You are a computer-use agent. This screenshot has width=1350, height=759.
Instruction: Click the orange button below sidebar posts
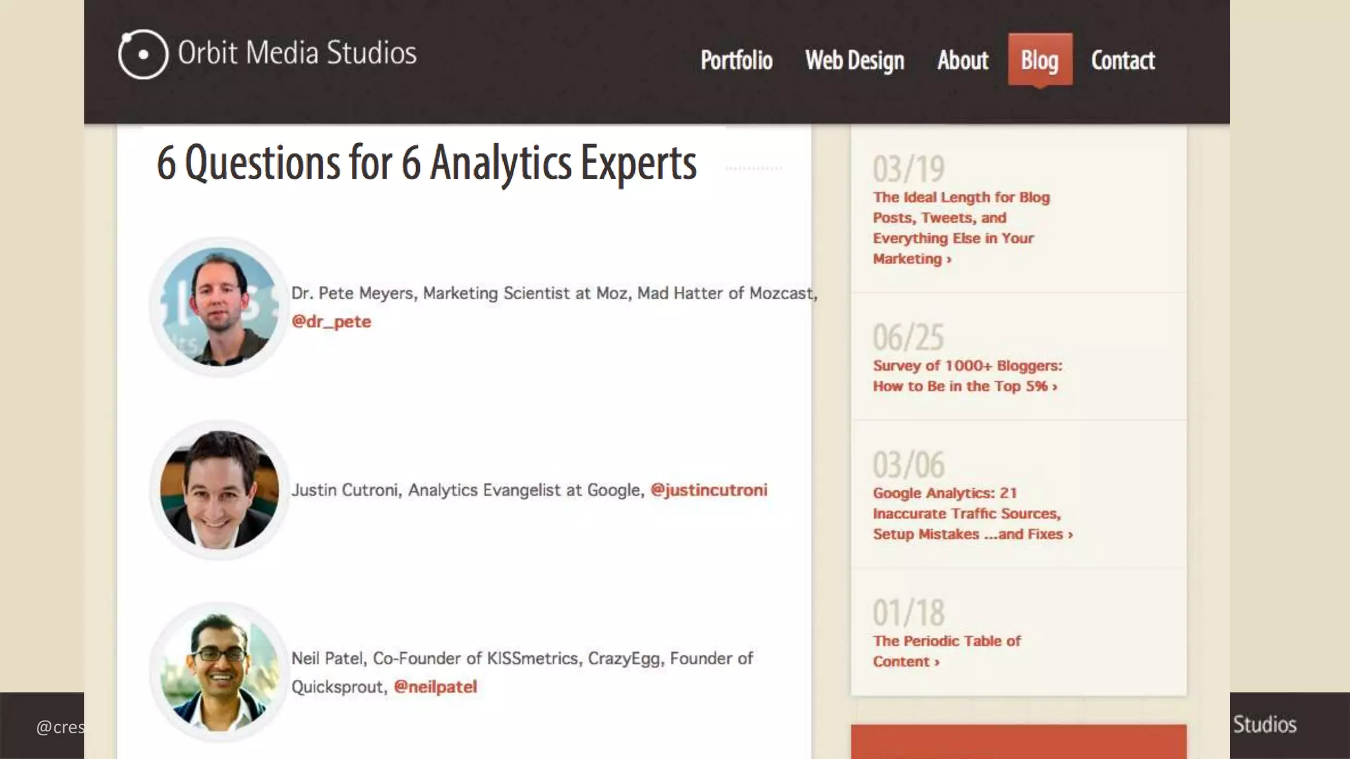(x=1018, y=742)
